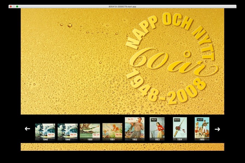Select the 1950 cover with the pike
This screenshot has width=245, height=163.
90,132
